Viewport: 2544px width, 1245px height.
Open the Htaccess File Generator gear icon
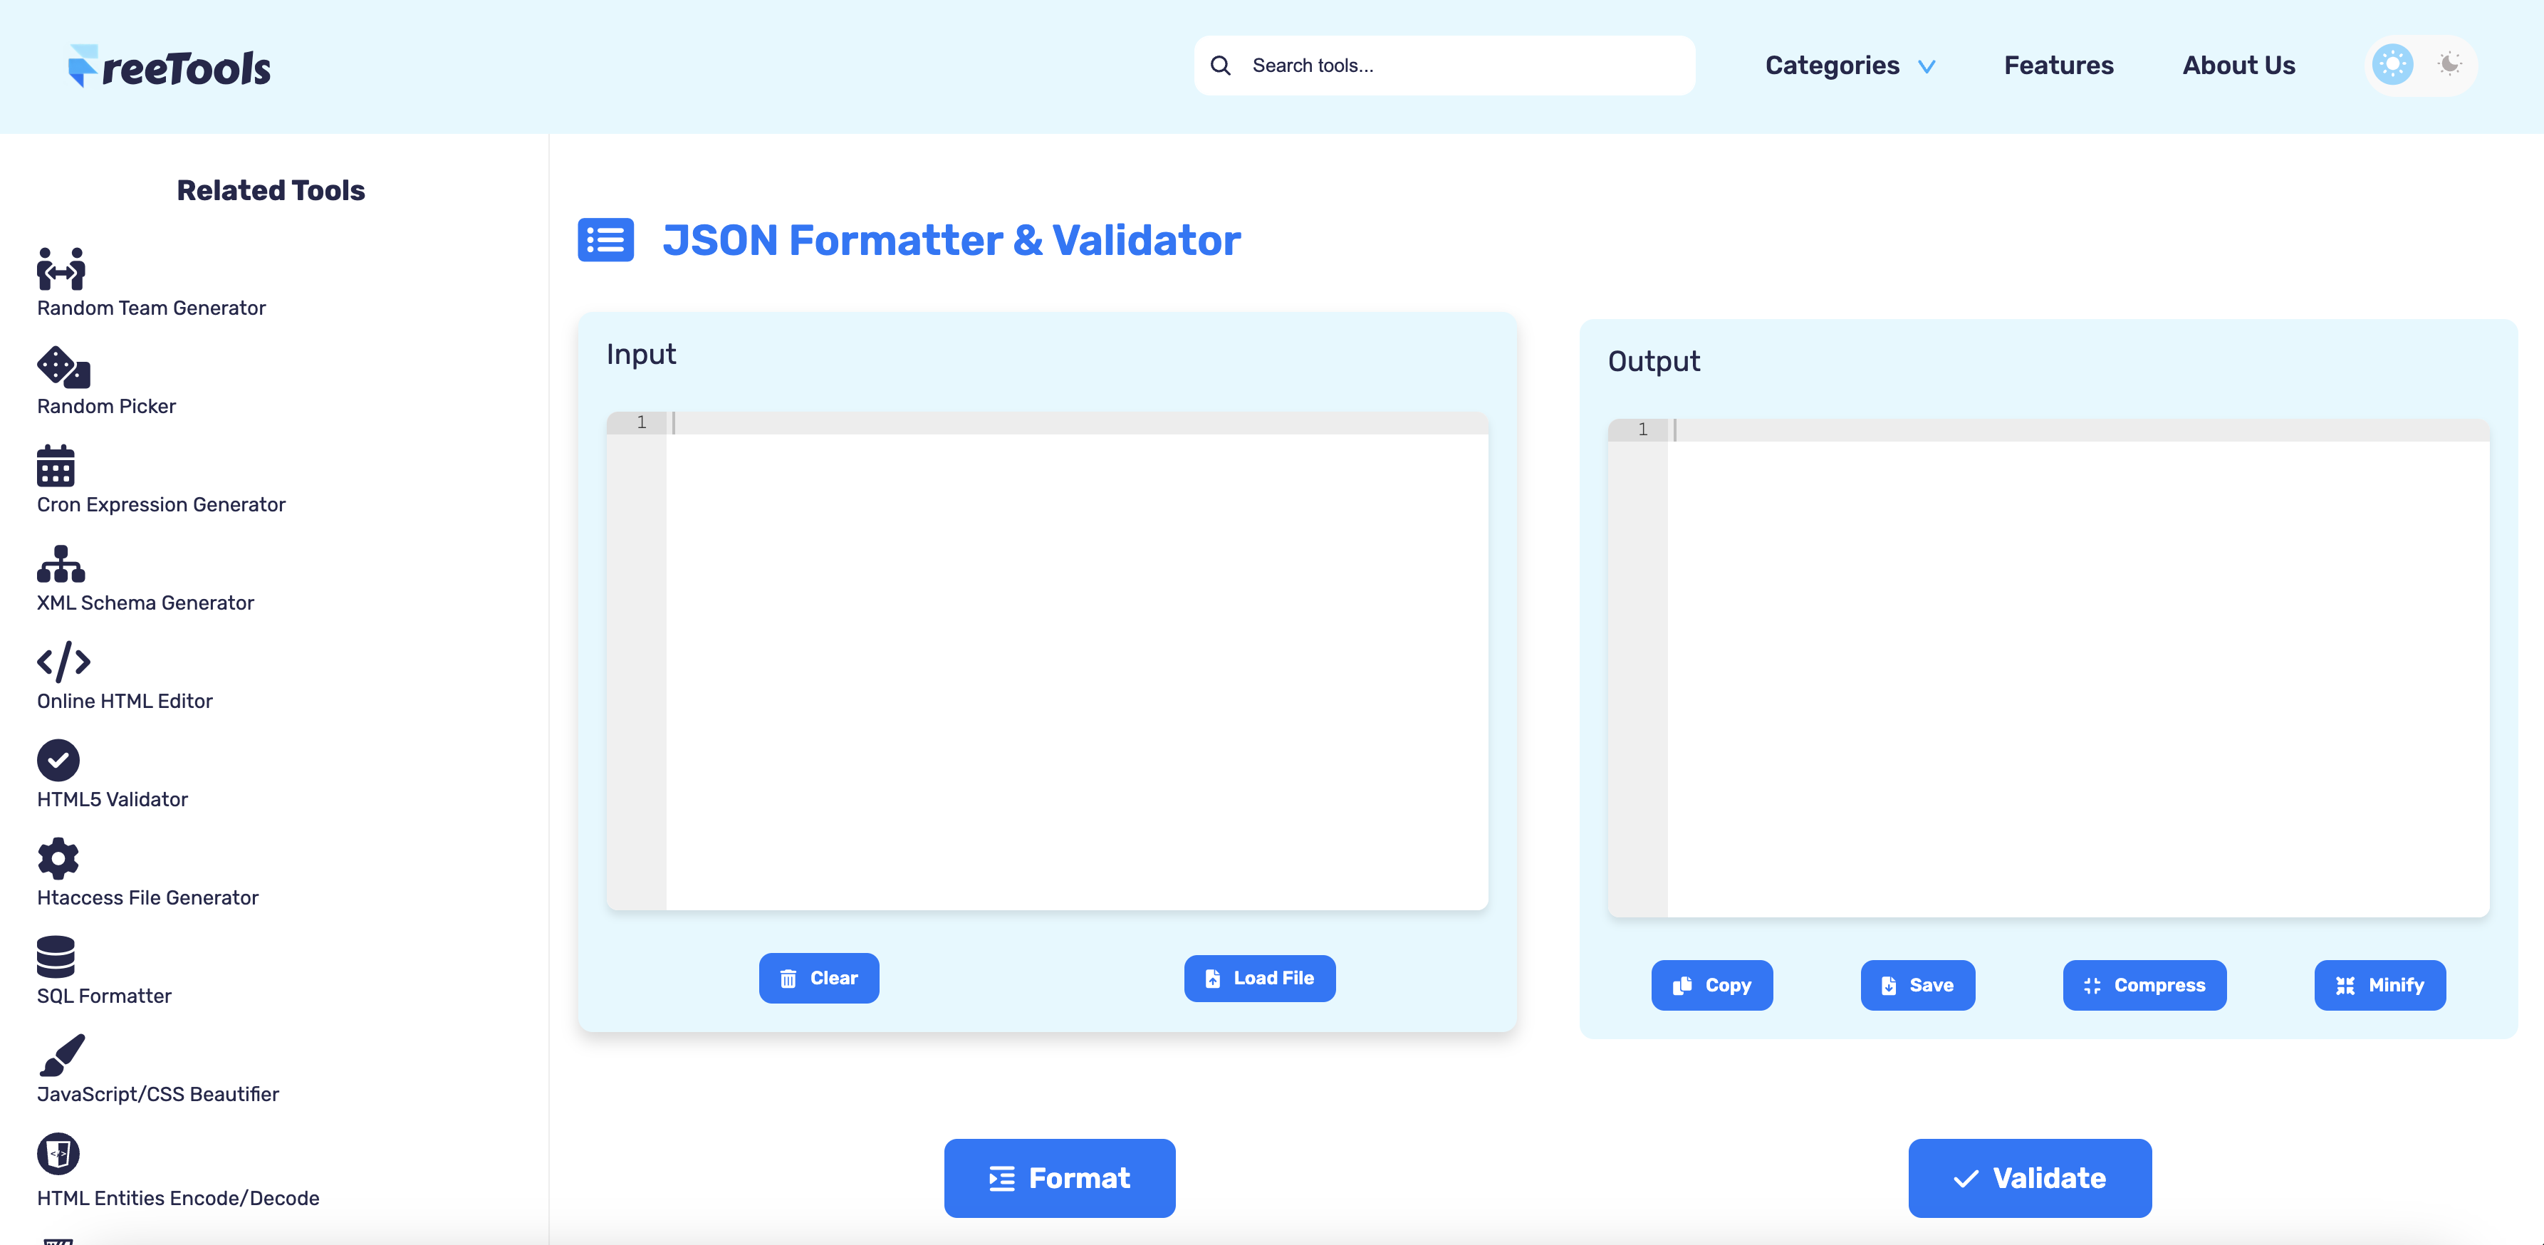(x=58, y=859)
